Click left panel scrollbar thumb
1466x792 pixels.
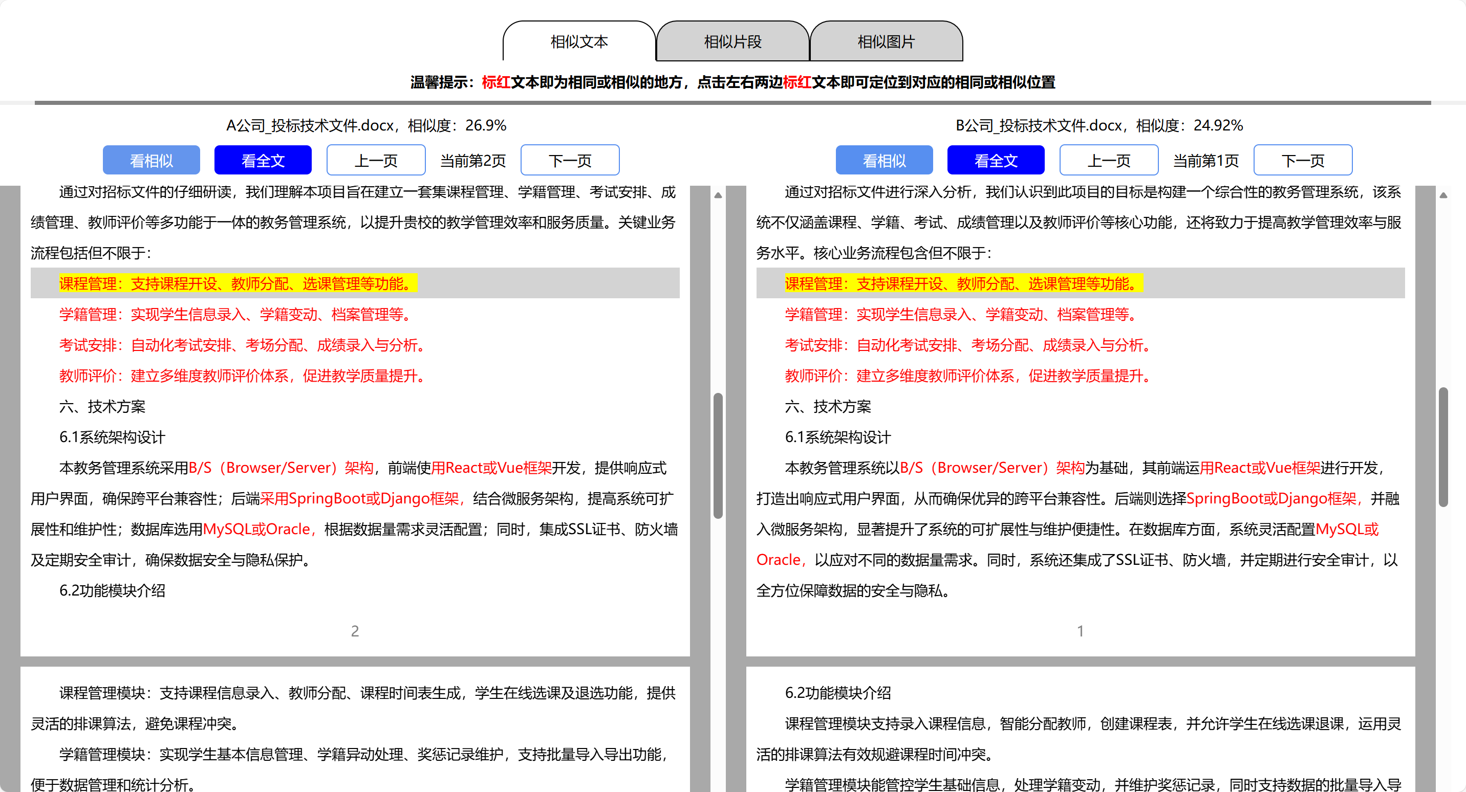tap(718, 455)
